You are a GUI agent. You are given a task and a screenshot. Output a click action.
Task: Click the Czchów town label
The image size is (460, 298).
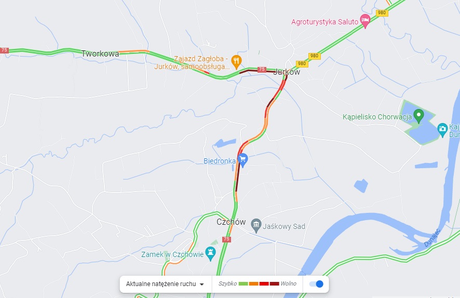click(231, 222)
